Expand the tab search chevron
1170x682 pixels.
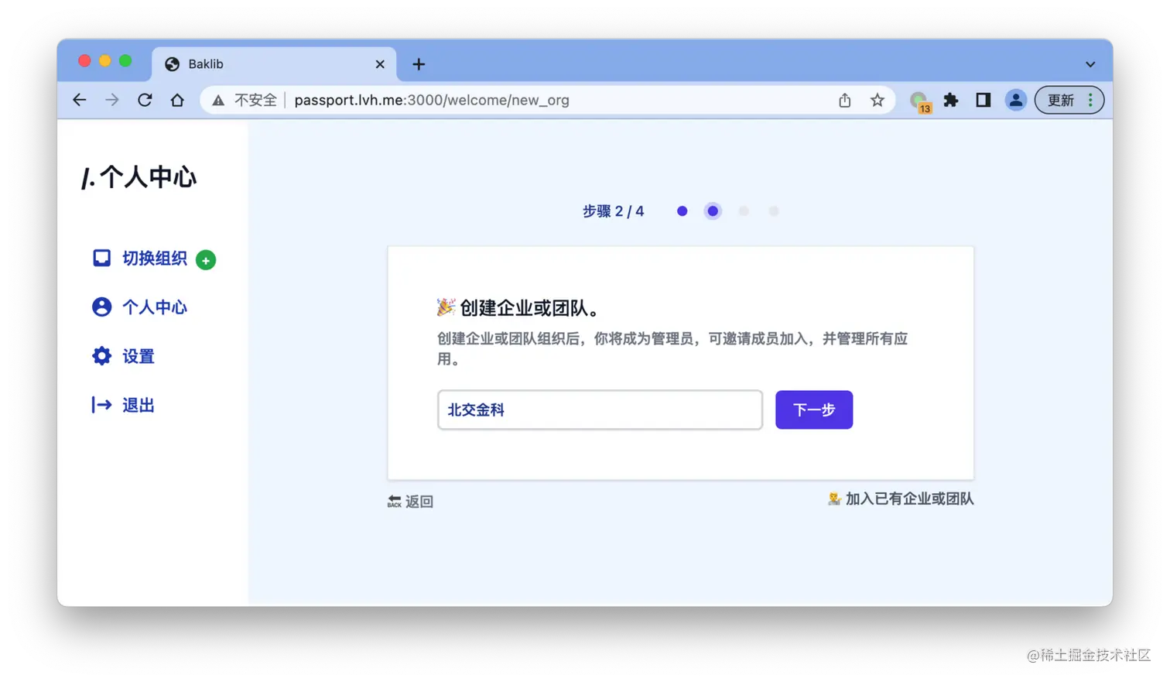(1090, 64)
